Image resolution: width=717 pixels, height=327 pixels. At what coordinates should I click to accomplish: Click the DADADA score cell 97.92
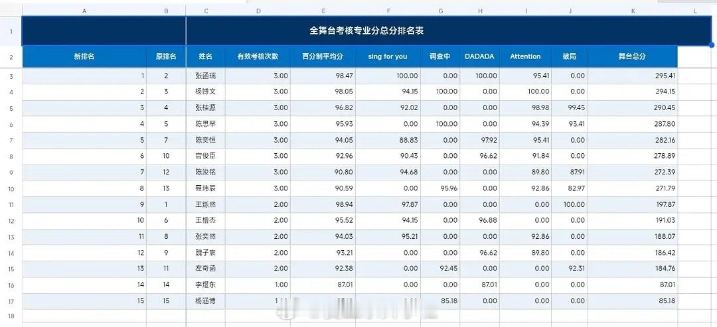click(x=480, y=140)
